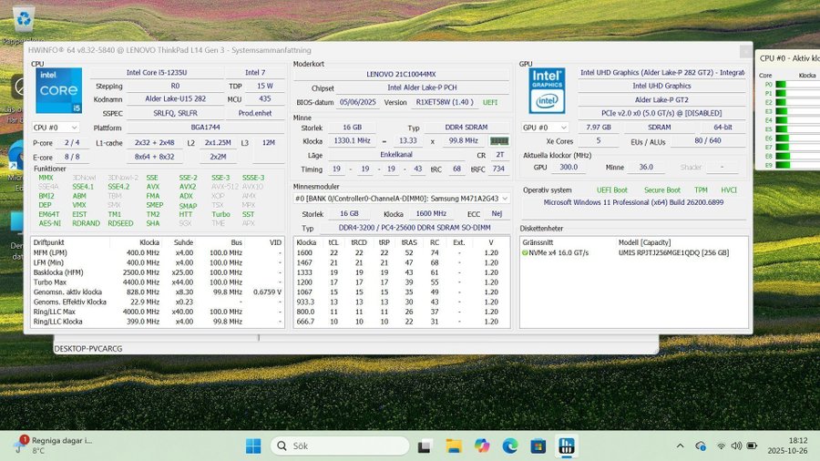Open the Microsoft Store taskbar icon
Image resolution: width=820 pixels, height=461 pixels.
538,446
